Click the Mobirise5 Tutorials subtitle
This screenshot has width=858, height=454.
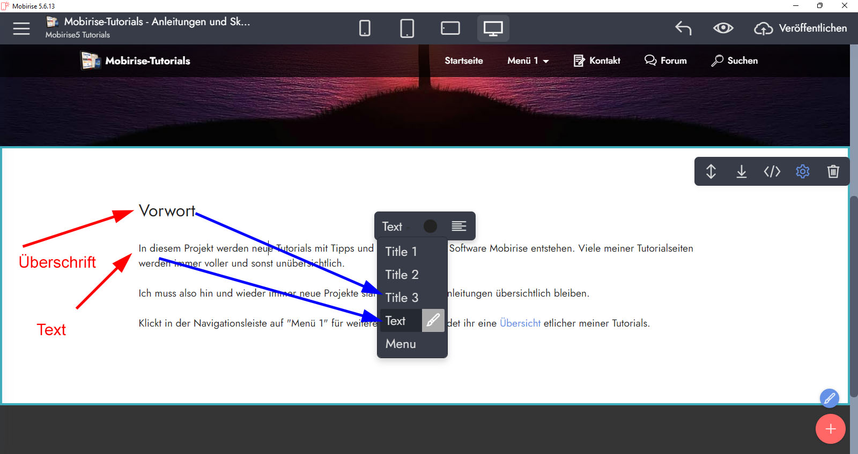(x=78, y=35)
